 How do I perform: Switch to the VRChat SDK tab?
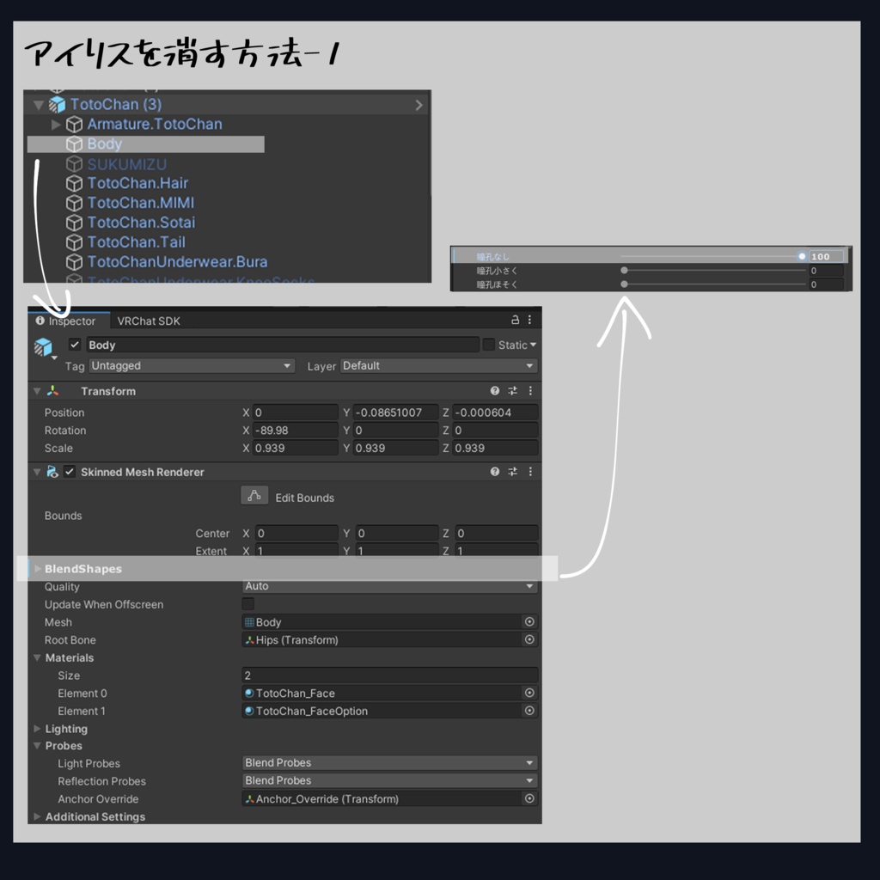(148, 321)
